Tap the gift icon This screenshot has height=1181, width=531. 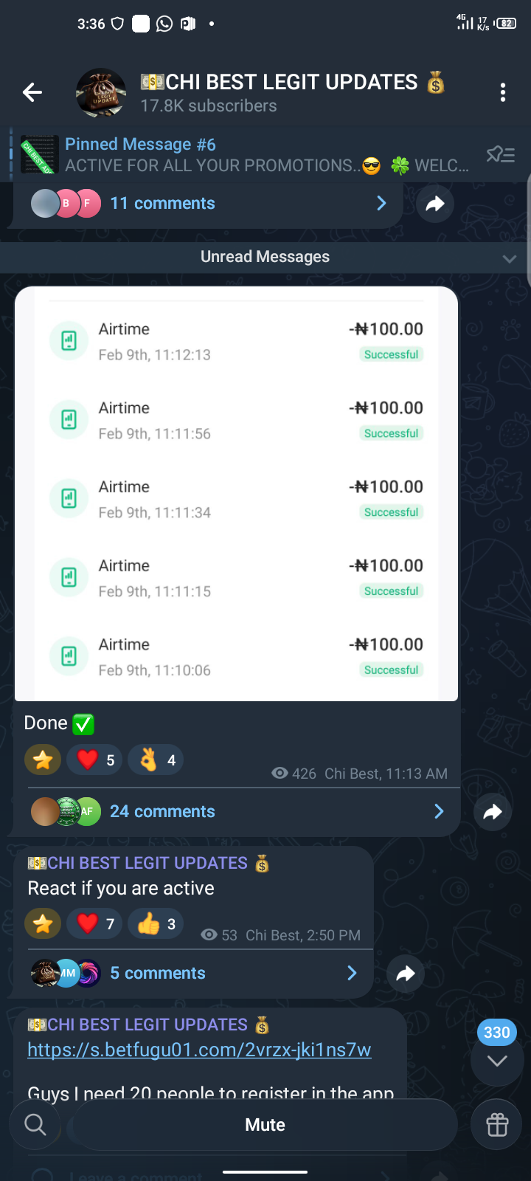(497, 1125)
